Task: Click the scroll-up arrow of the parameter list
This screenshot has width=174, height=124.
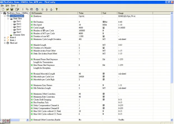Action: [172, 13]
